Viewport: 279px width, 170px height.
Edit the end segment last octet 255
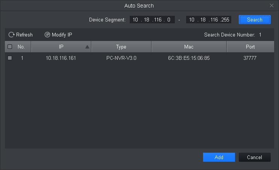(225, 20)
